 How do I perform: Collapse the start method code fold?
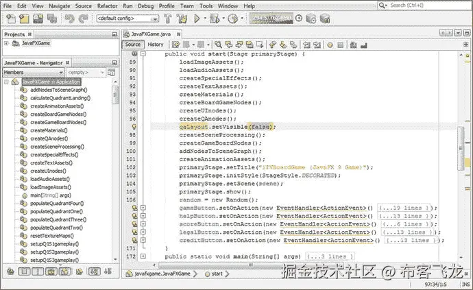[143, 54]
